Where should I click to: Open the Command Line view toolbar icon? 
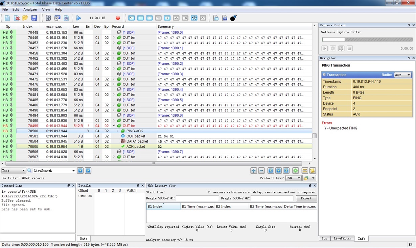pos(132,18)
